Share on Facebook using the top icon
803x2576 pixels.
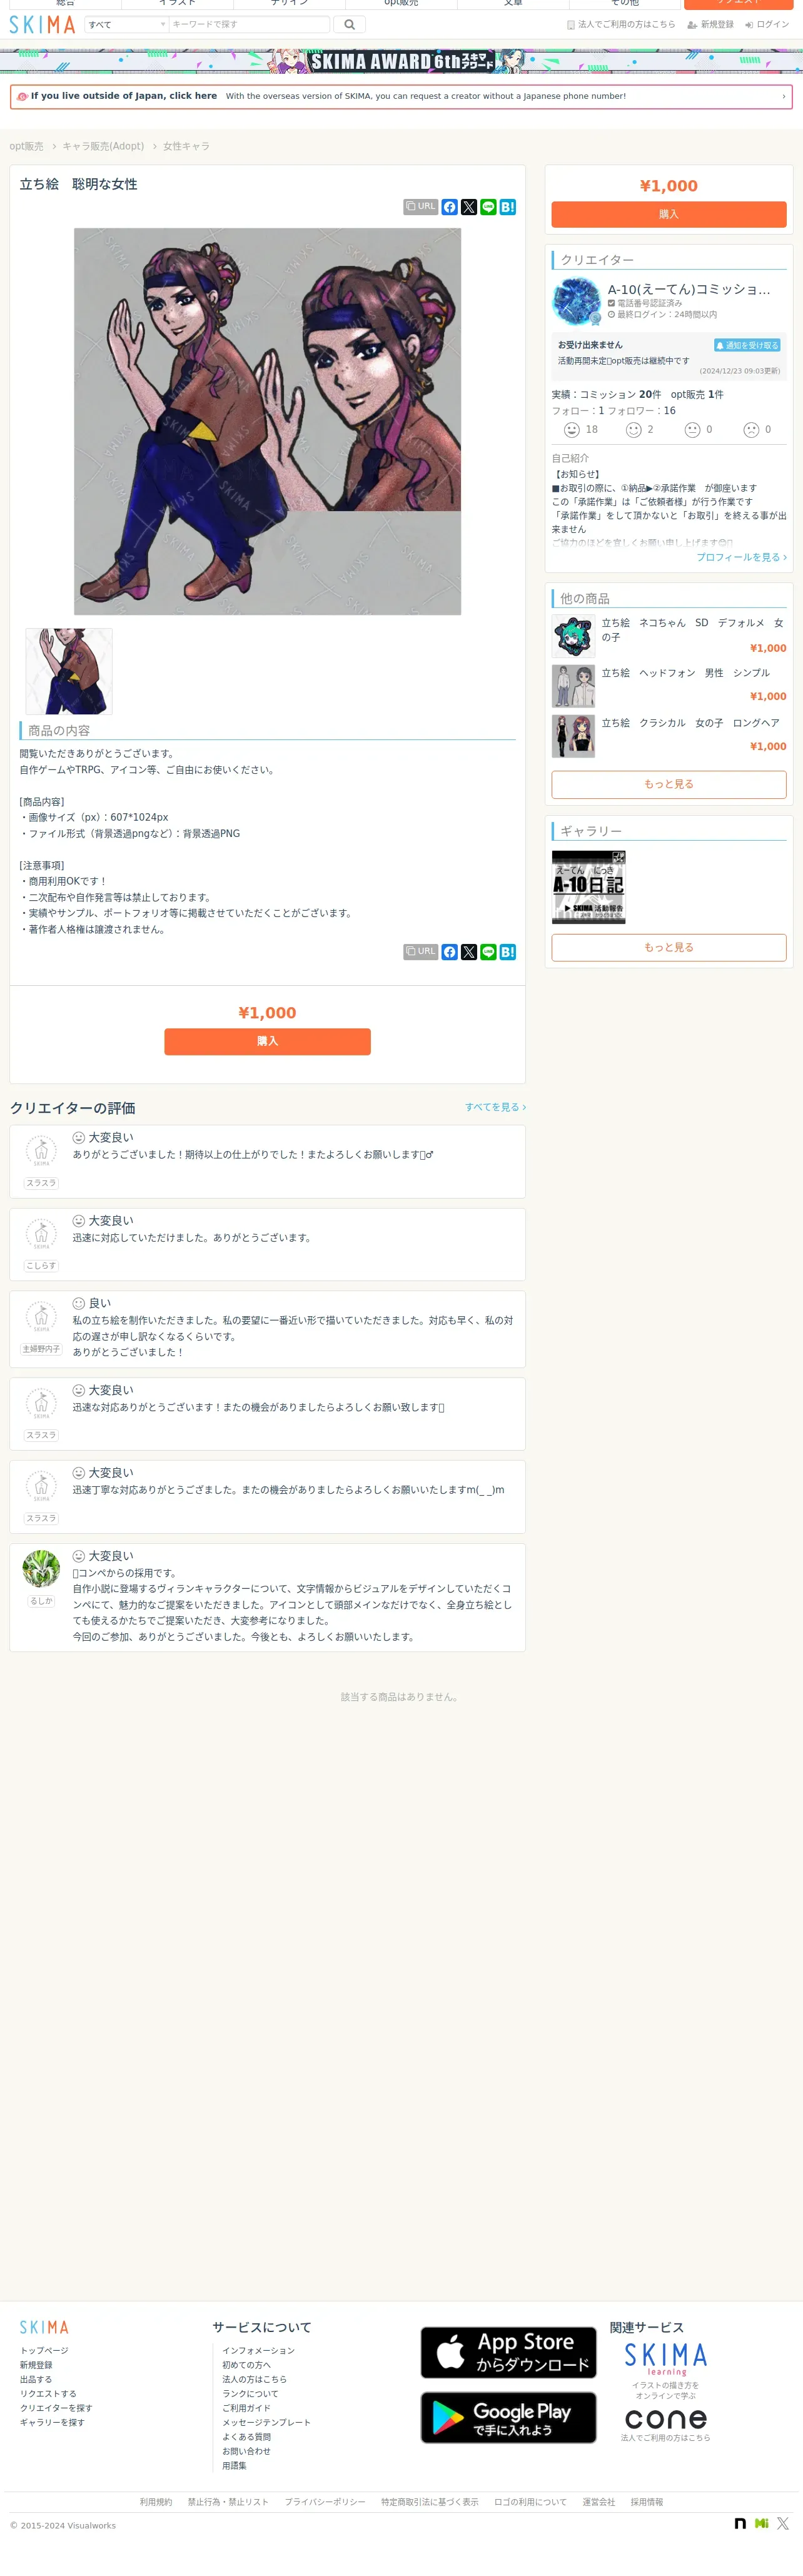[450, 207]
